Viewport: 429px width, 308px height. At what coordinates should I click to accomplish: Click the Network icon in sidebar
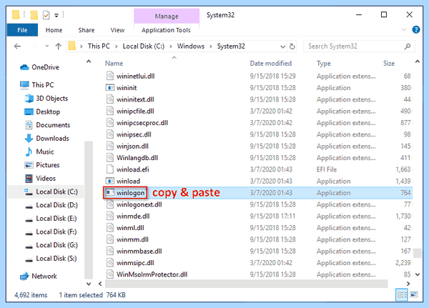[x=24, y=277]
